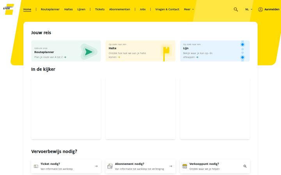
Task: Open the Routeplanner card under Jouw reis
Action: [66, 51]
